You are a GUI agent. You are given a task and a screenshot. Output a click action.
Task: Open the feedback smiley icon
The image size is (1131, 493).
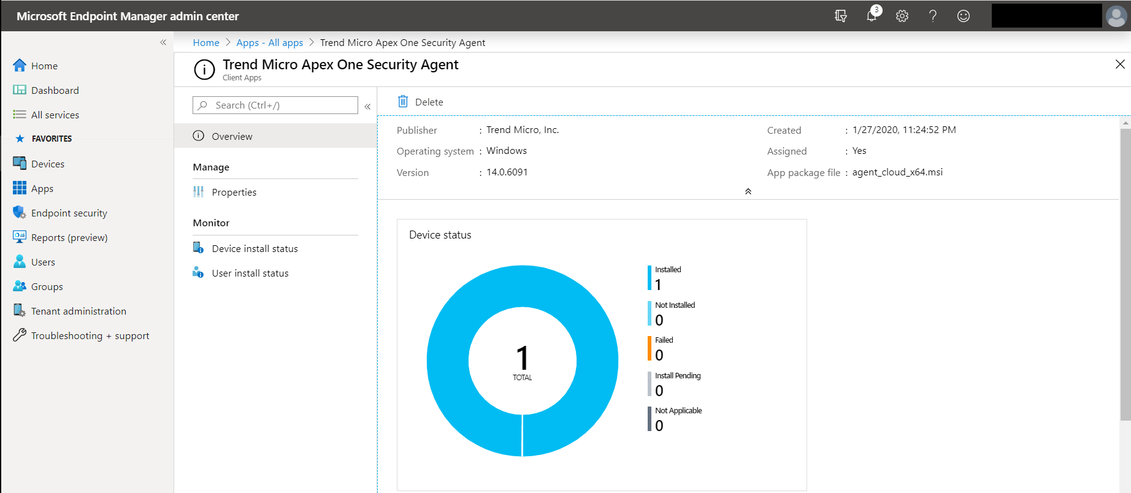click(x=964, y=16)
